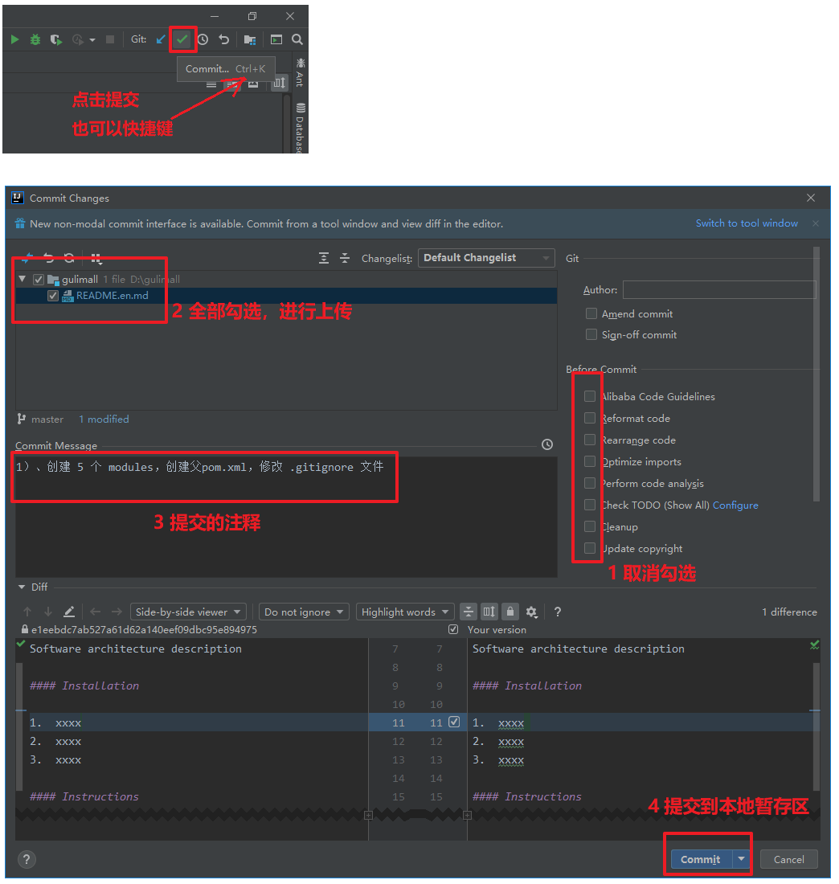Click the Git commit checkmark icon
This screenshot has height=884, width=839.
(x=182, y=39)
